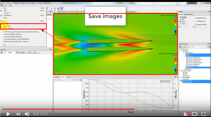211x117 pixels.
Task: Open recent file 2 CatamaranH050m_6.32kt.spro
Action: click(x=13, y=34)
